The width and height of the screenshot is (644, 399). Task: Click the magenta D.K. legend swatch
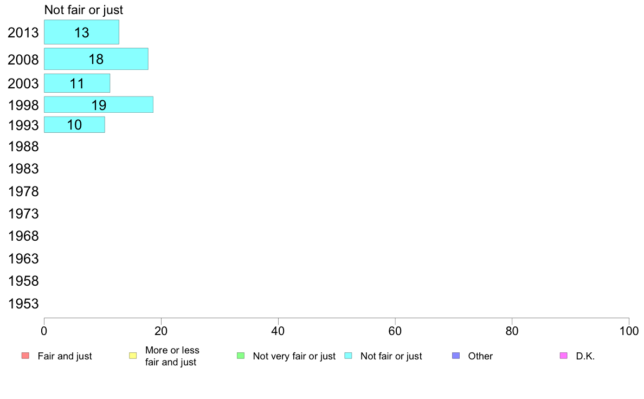[x=564, y=356]
